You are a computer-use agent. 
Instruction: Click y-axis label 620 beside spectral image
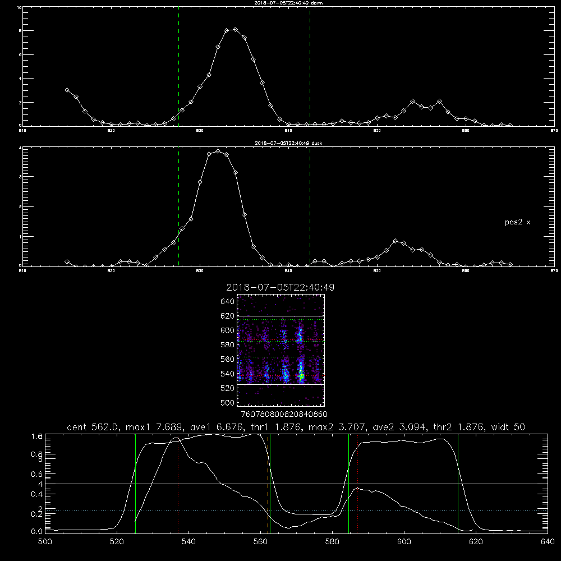(x=227, y=316)
